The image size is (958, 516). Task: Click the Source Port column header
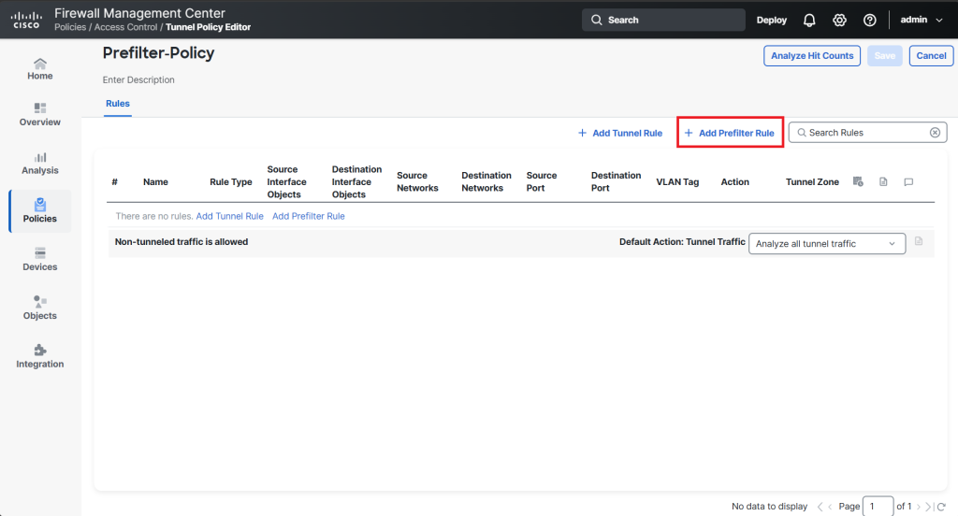click(542, 182)
